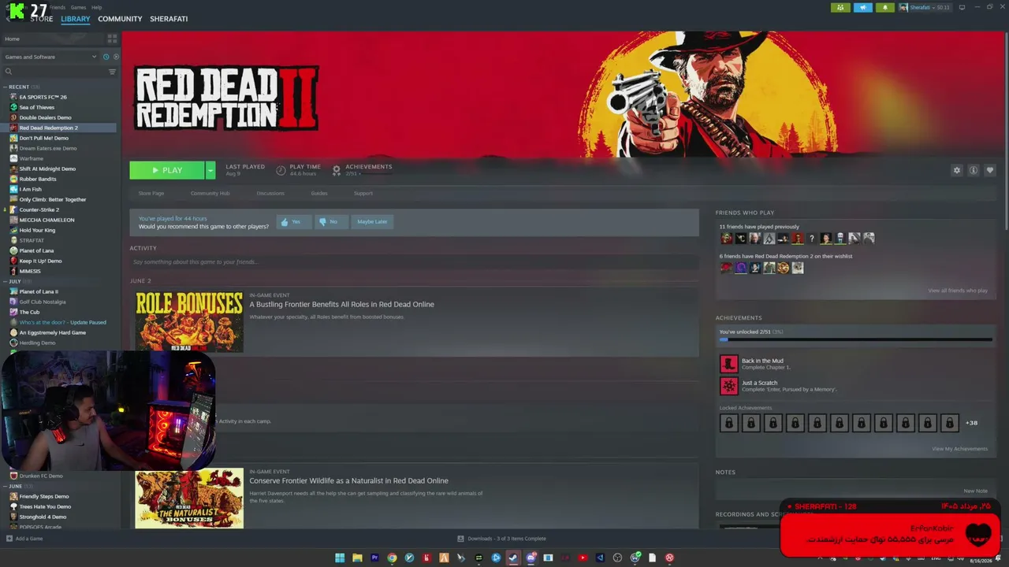Open Discord from the taskbar
Viewport: 1009px width, 567px height.
click(531, 558)
